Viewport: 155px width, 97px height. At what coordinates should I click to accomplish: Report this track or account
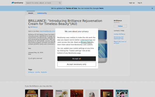coord(120,42)
